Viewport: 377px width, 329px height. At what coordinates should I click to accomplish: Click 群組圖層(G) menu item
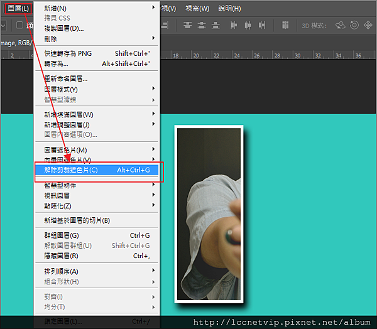96,235
